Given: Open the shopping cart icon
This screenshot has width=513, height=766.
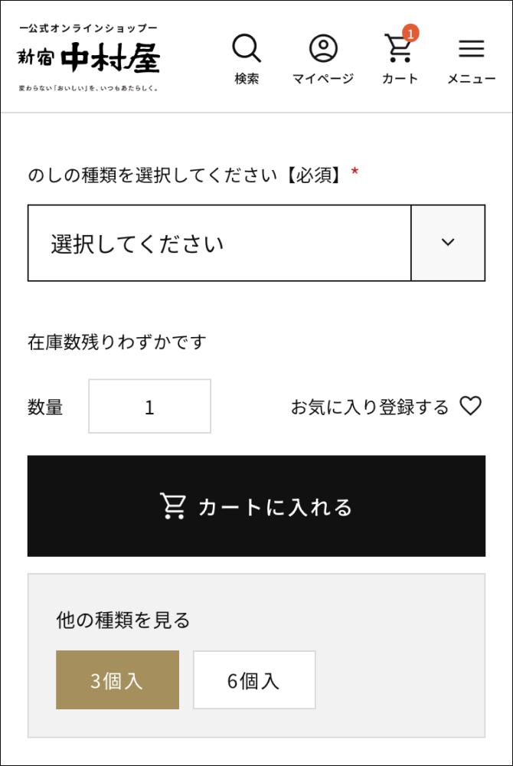Looking at the screenshot, I should [399, 50].
